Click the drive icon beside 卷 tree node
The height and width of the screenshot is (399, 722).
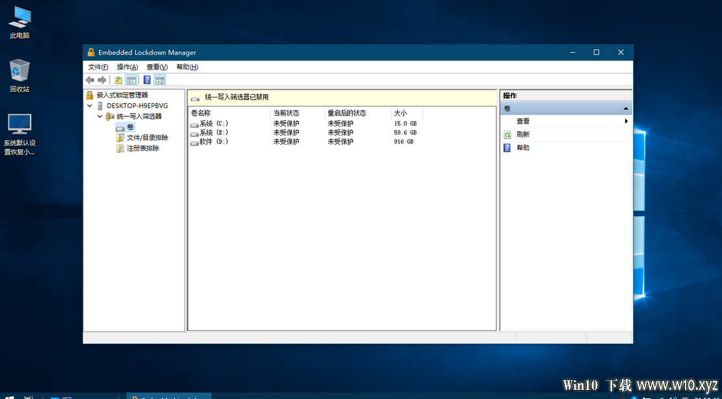pyautogui.click(x=120, y=127)
